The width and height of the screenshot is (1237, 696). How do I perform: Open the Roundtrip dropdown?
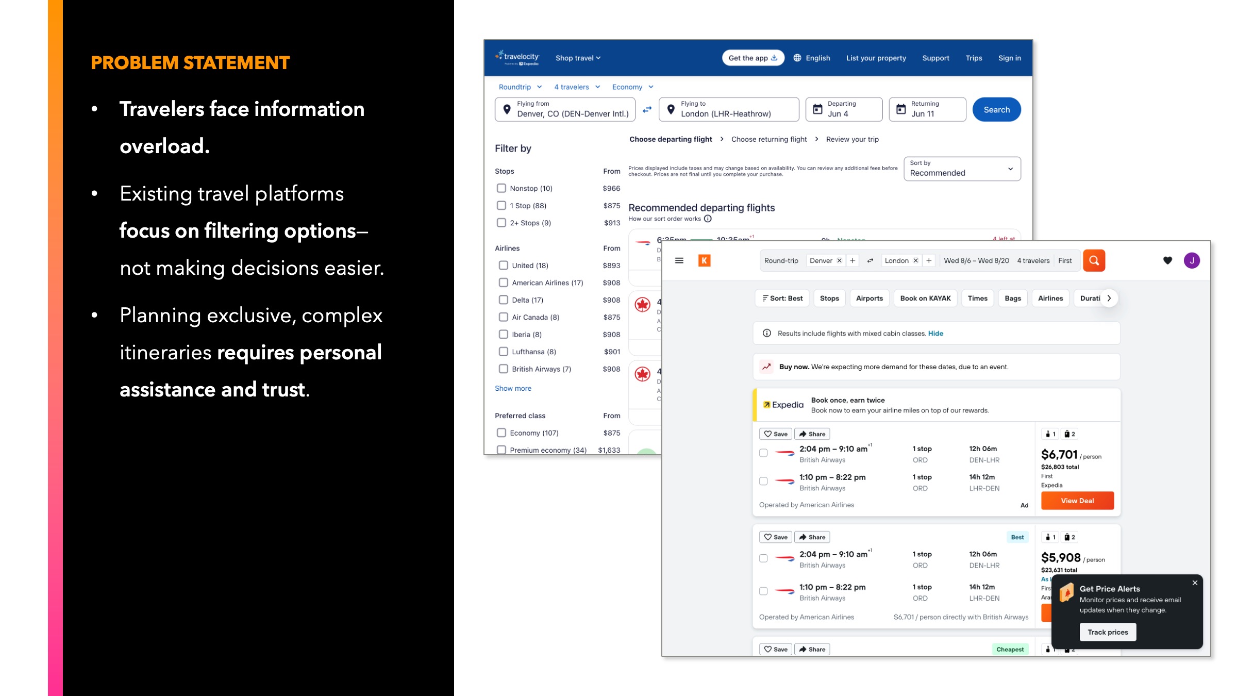coord(520,87)
